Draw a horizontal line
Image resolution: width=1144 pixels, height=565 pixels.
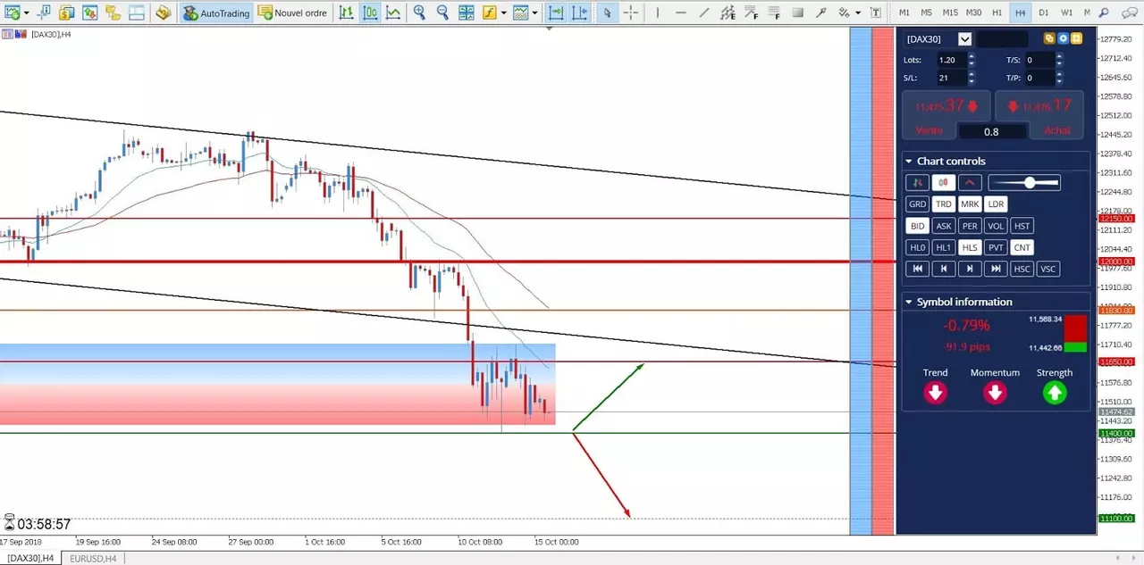coord(680,12)
